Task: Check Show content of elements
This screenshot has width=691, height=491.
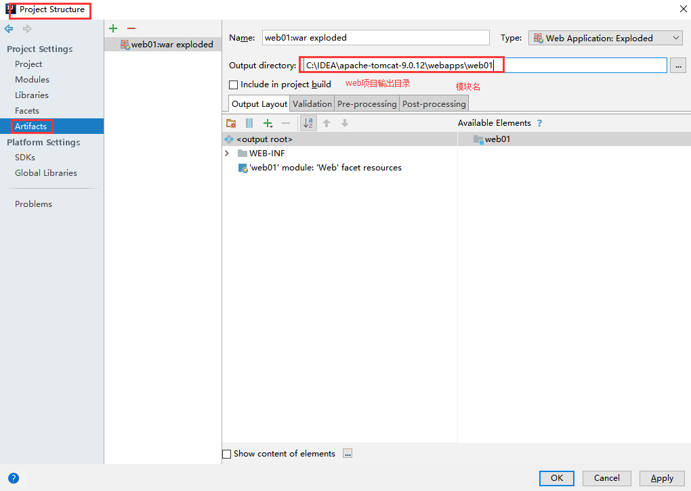Action: 226,454
